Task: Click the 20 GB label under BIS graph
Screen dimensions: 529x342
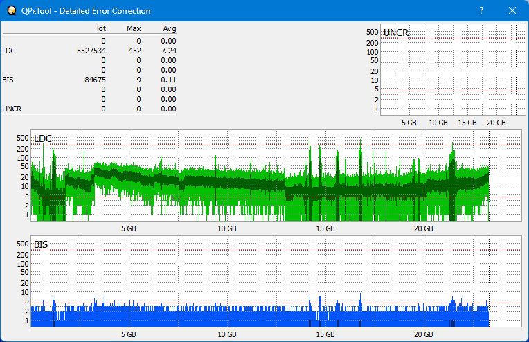Action: tap(423, 334)
